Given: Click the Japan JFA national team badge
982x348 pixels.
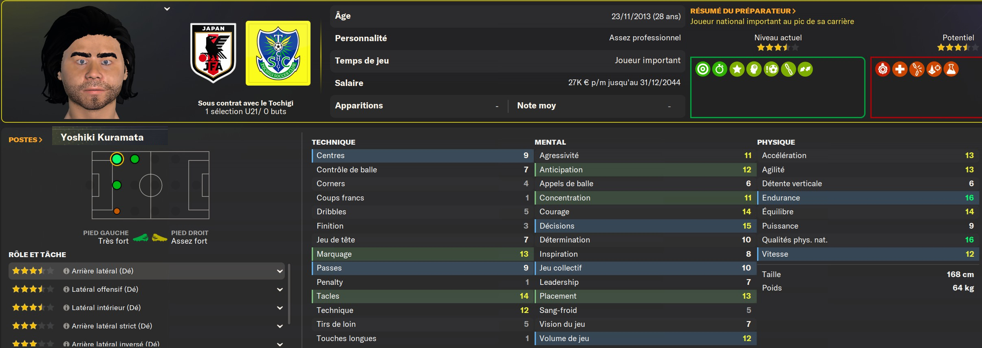Looking at the screenshot, I should pyautogui.click(x=213, y=53).
